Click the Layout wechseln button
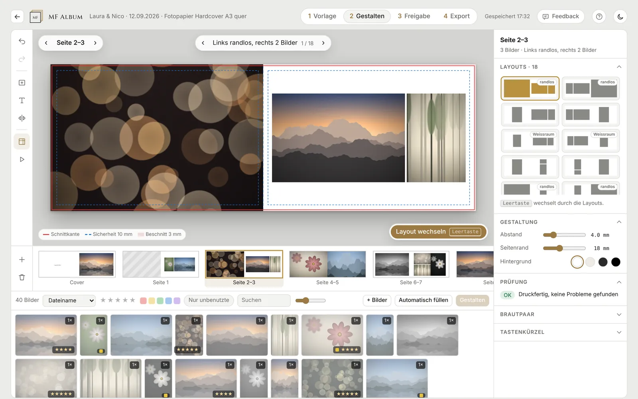 [x=438, y=232]
